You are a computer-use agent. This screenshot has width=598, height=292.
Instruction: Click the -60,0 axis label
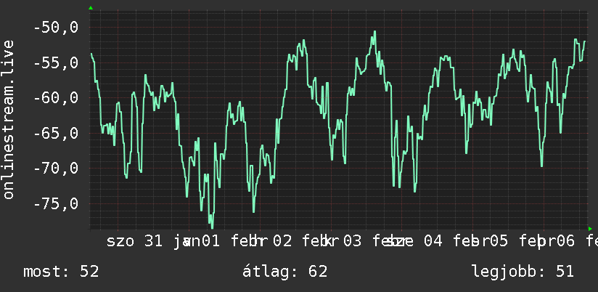56,98
